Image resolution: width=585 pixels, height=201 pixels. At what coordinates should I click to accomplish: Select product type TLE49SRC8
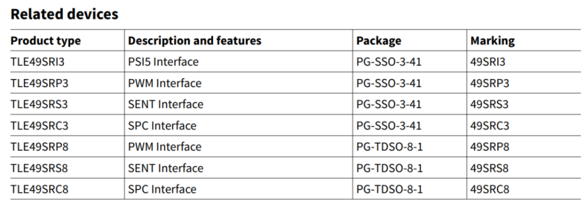[x=40, y=189]
